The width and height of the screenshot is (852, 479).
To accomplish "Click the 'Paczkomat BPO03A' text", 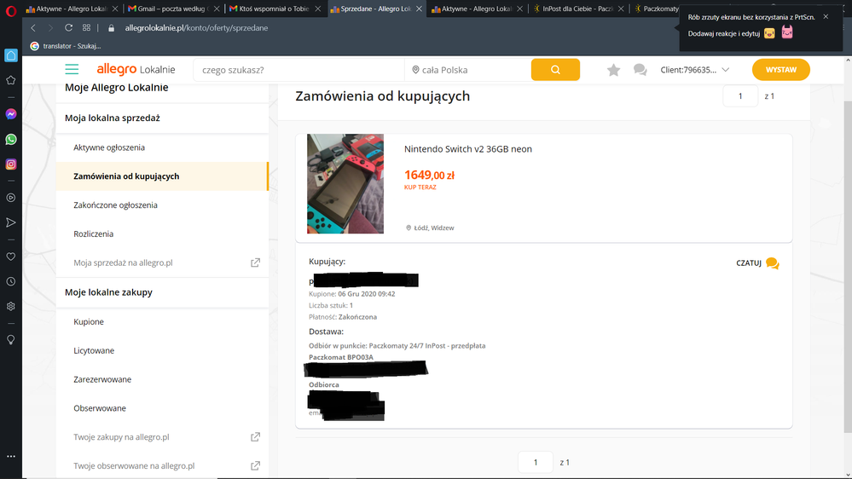I will click(x=340, y=357).
